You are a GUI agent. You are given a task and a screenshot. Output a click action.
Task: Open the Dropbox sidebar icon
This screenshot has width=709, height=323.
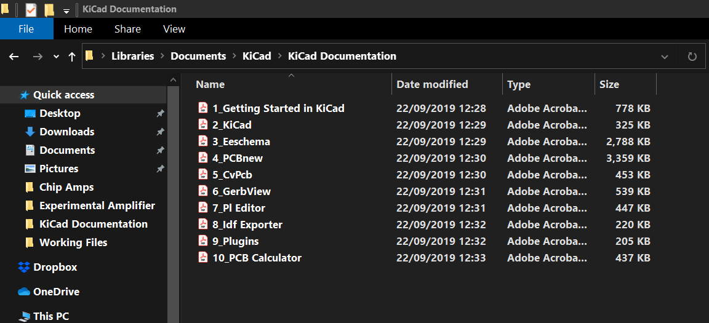click(x=24, y=267)
